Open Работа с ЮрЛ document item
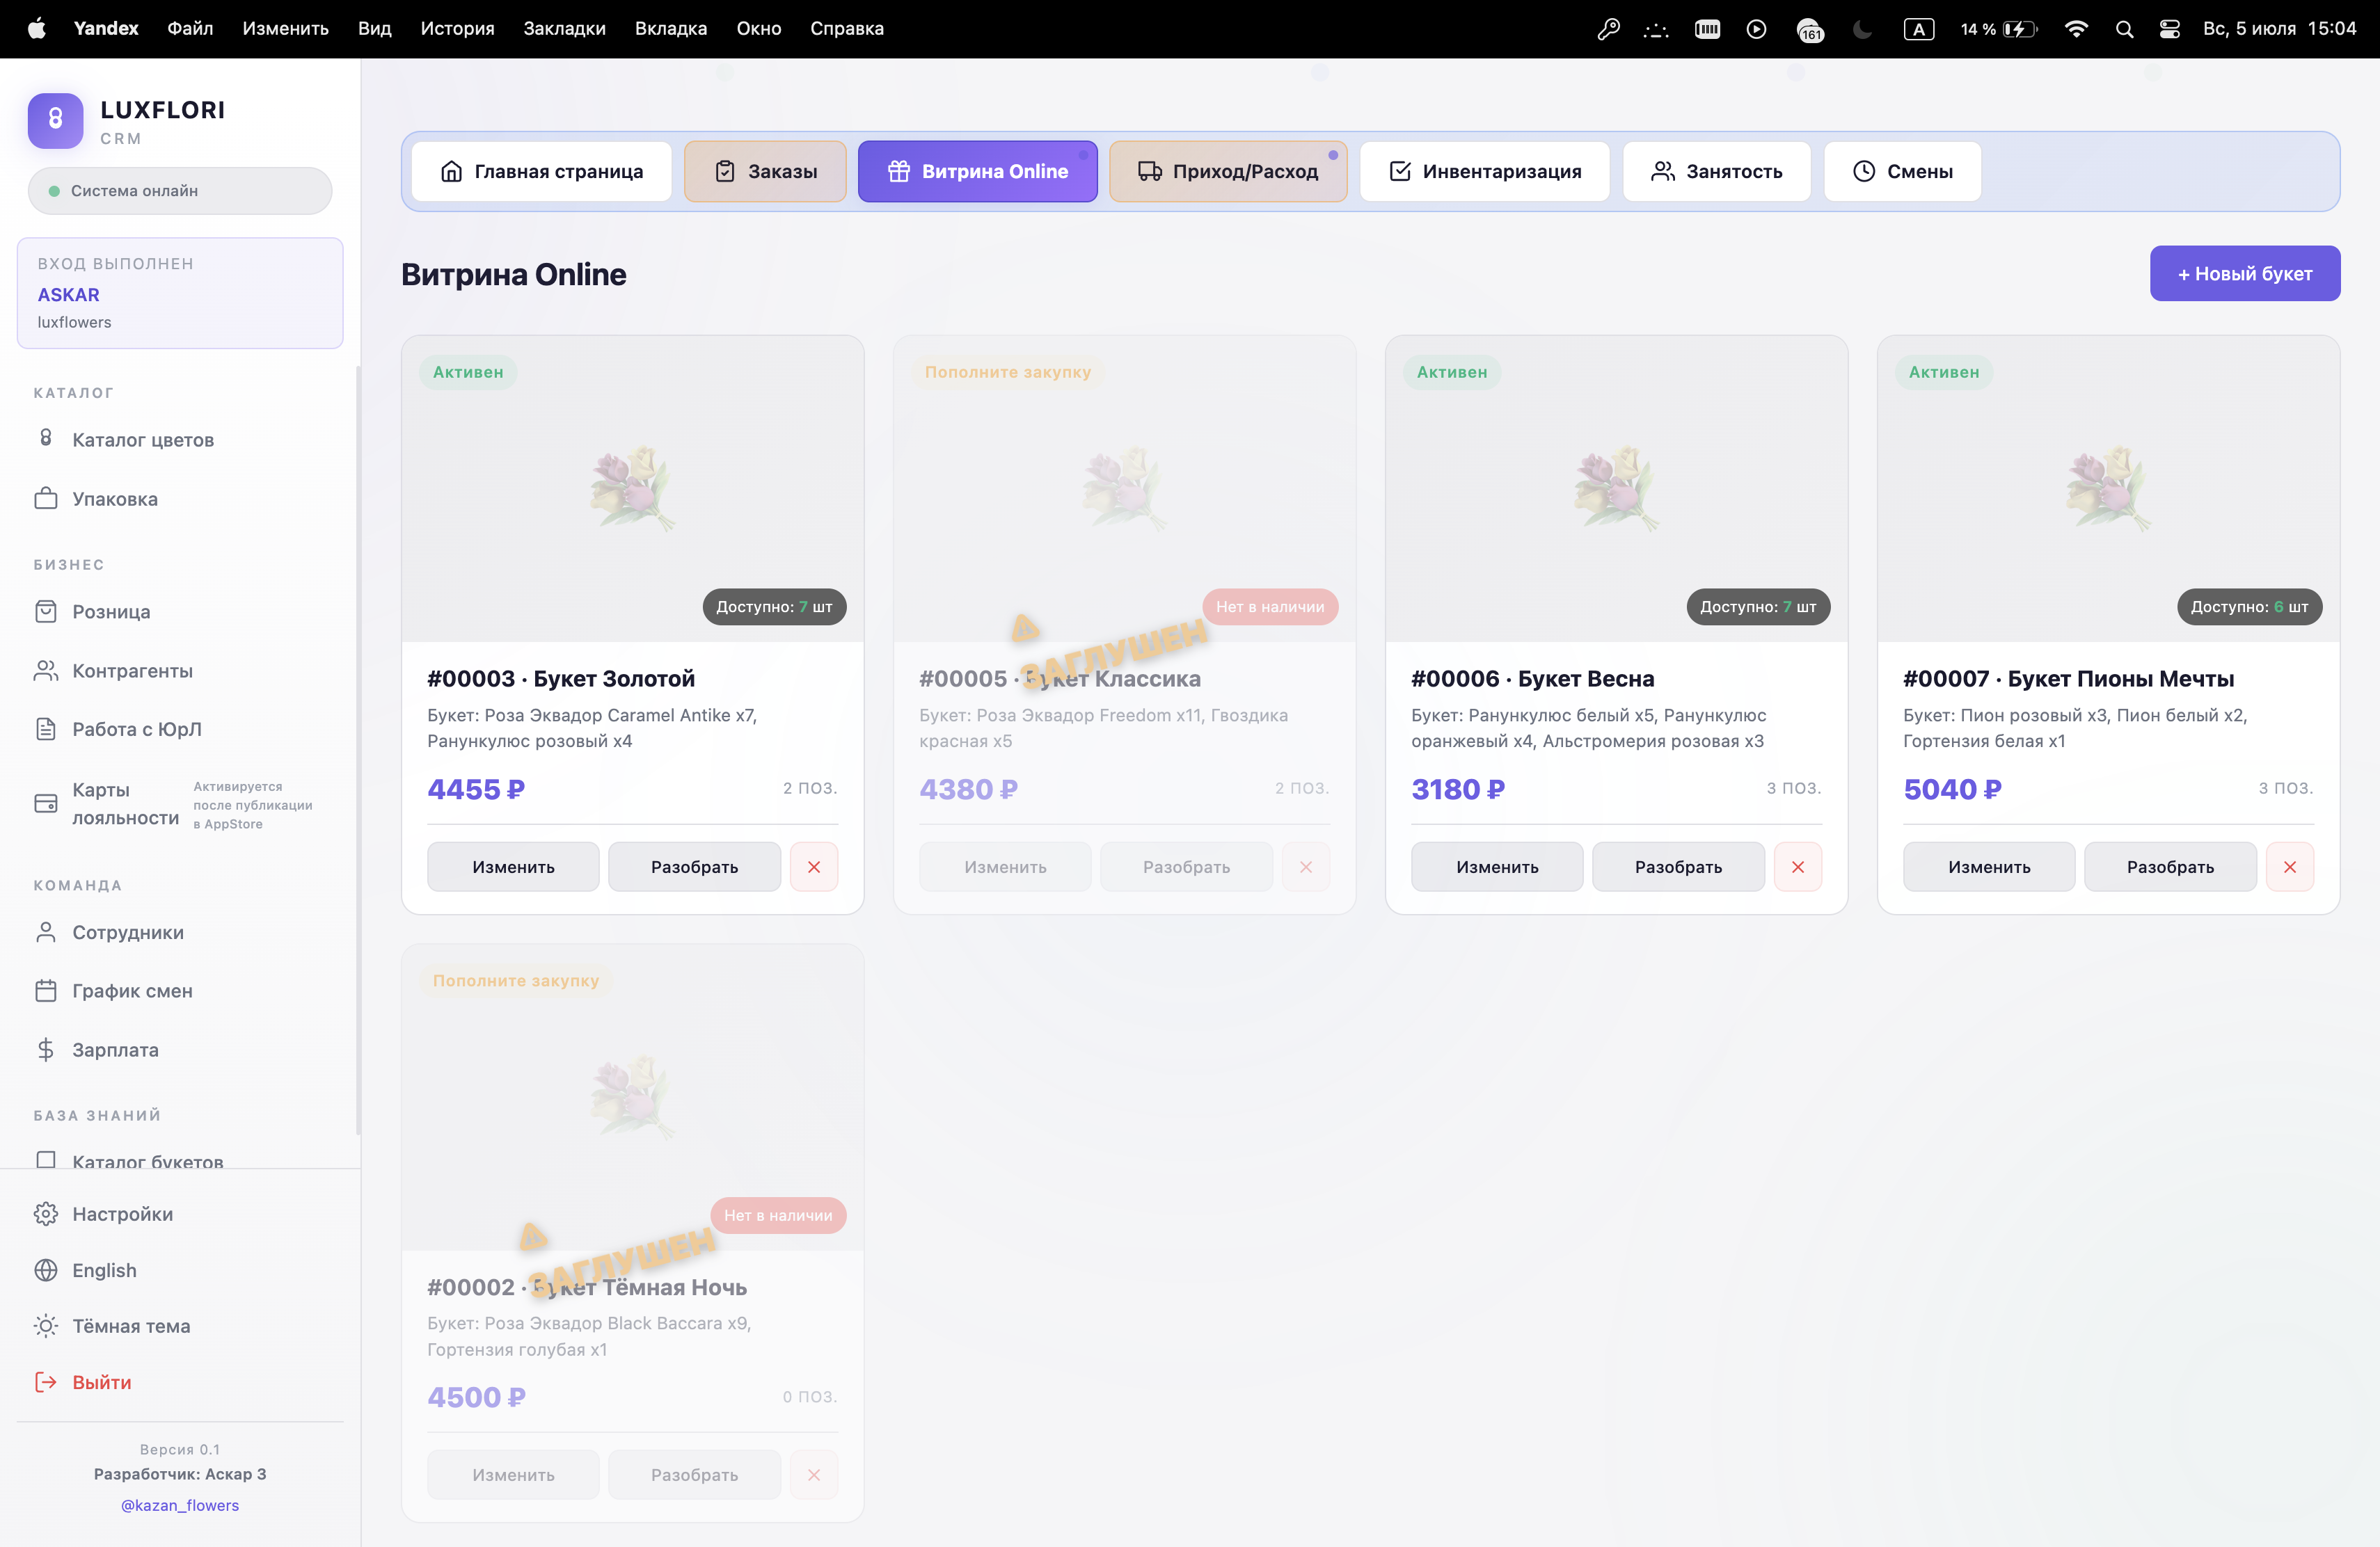 point(180,730)
